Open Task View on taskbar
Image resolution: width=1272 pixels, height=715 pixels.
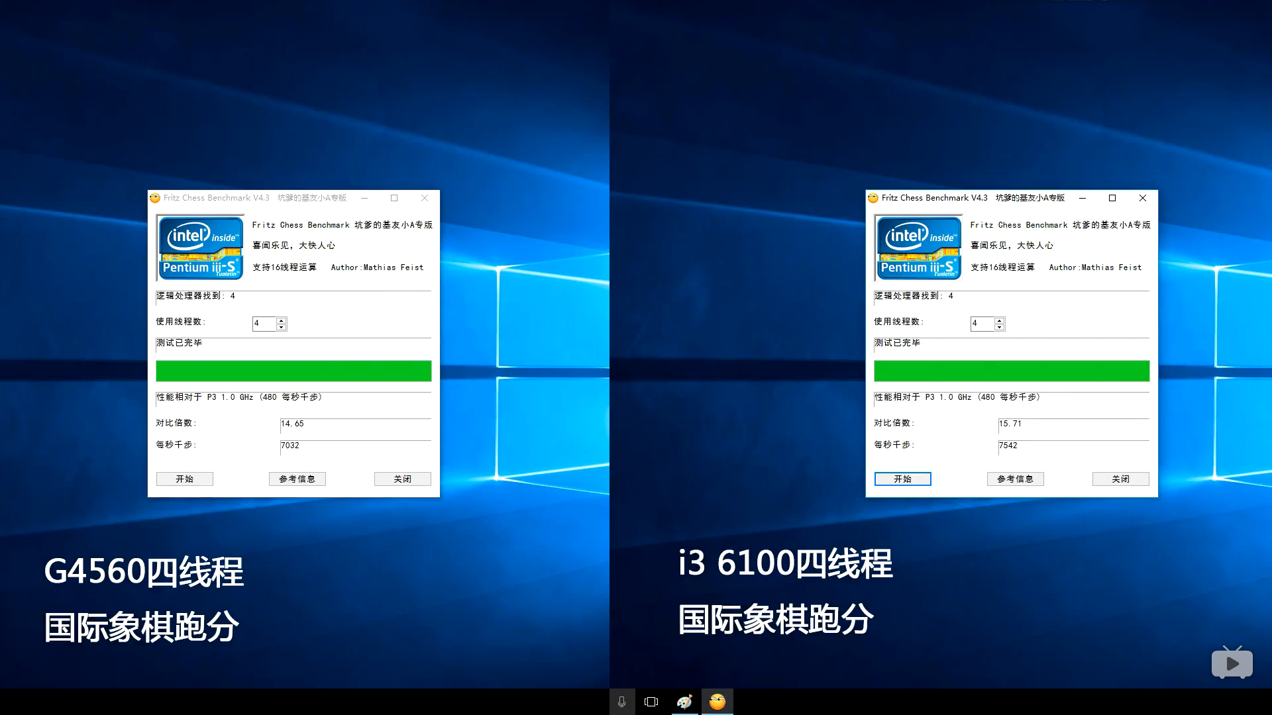point(651,702)
